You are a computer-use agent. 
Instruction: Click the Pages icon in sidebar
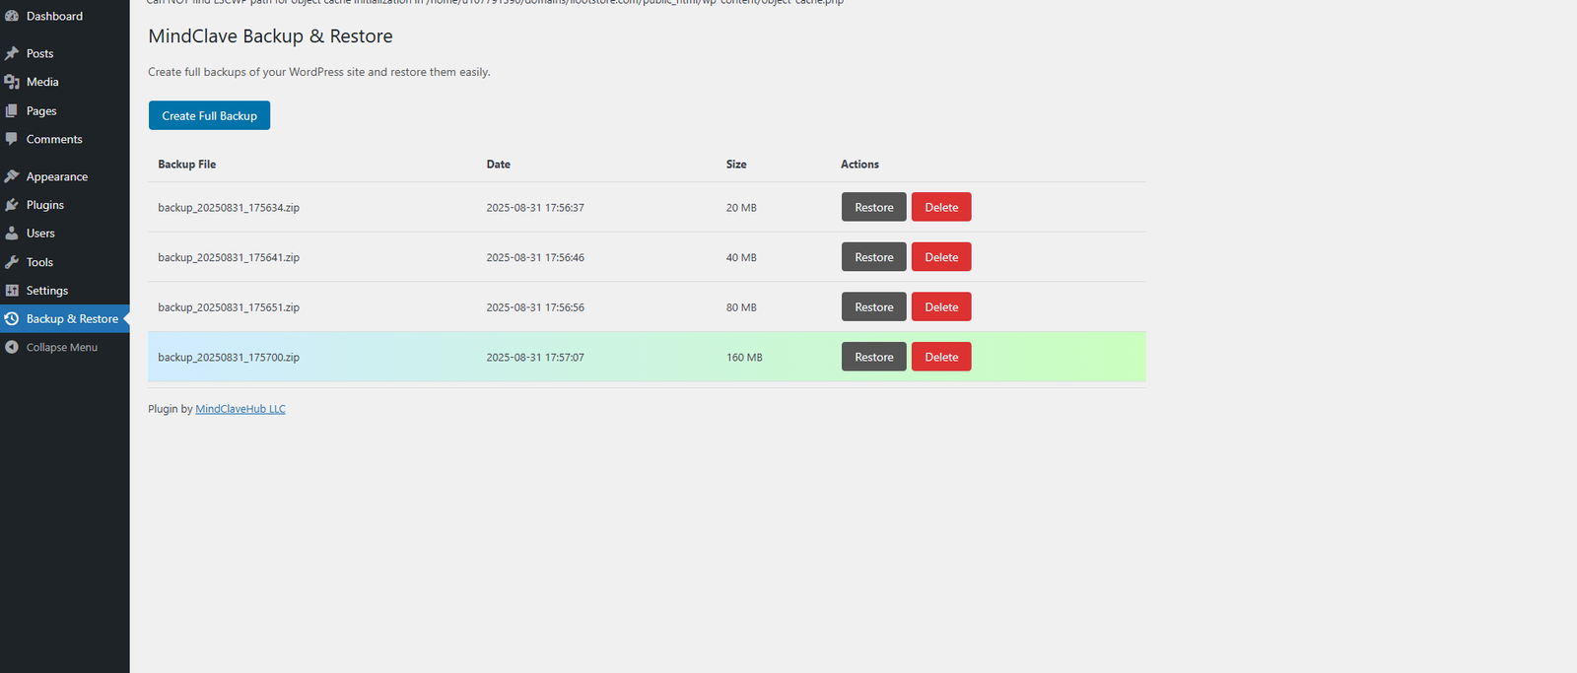[x=12, y=110]
